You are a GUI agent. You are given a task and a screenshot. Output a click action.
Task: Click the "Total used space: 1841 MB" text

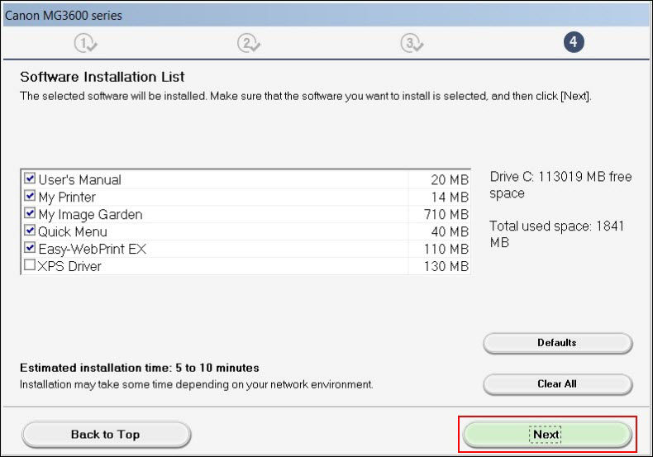click(557, 234)
